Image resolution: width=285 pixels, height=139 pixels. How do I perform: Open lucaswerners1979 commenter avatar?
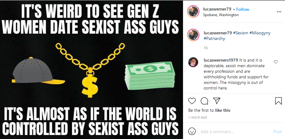point(193,62)
